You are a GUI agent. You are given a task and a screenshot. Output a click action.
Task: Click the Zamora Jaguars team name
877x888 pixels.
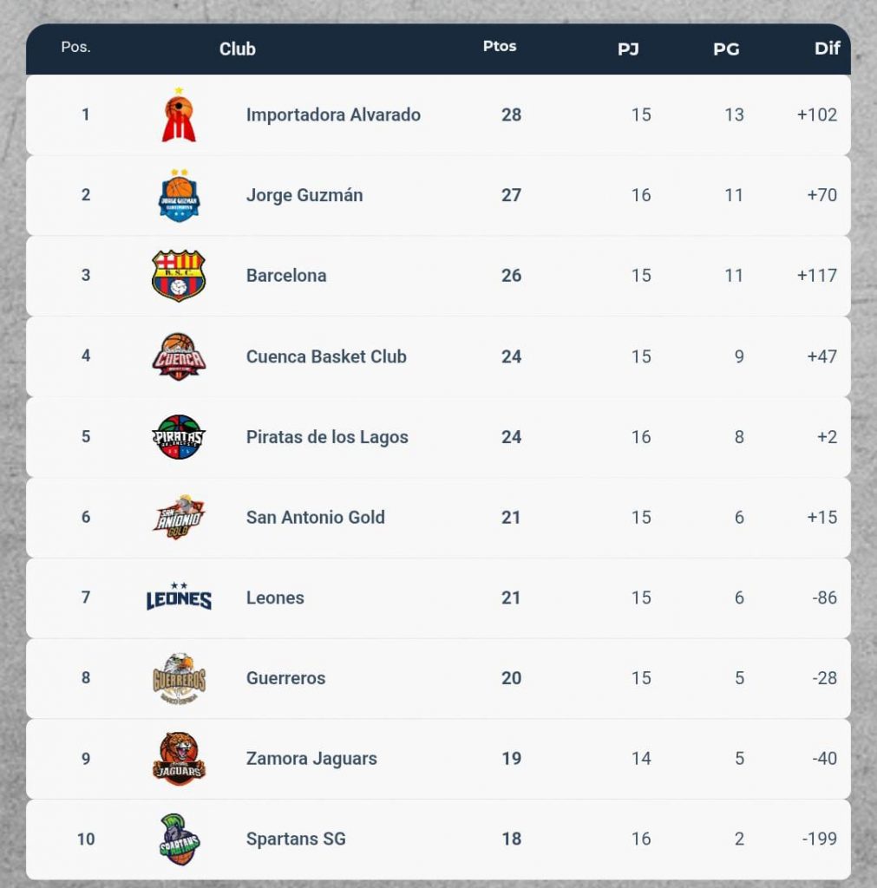tap(311, 759)
